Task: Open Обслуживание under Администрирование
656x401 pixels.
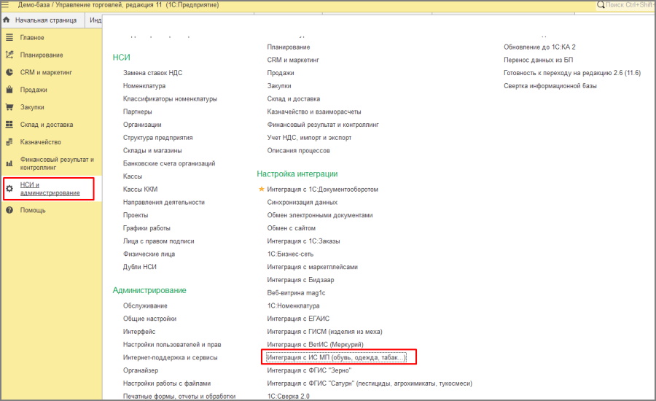Action: point(145,306)
